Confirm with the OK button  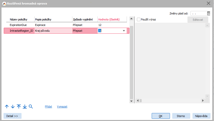(161, 116)
